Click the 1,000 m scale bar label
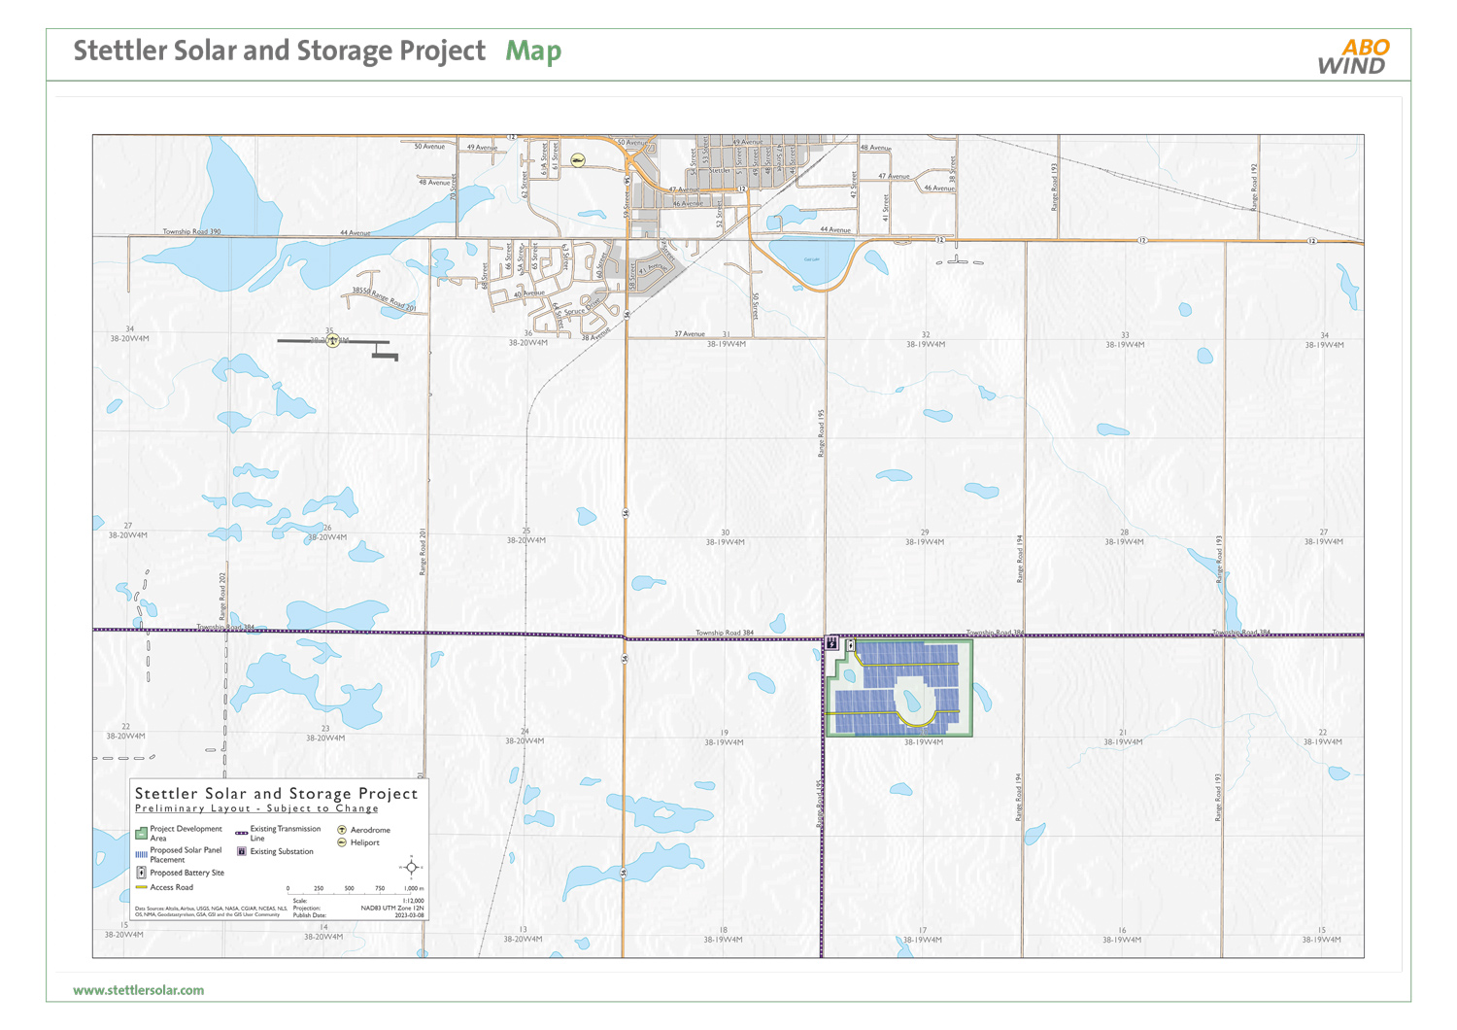The width and height of the screenshot is (1457, 1030). [414, 888]
